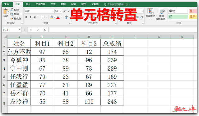
Task: Click the phonetic guide (wén 文) icon
Action: [x=66, y=17]
